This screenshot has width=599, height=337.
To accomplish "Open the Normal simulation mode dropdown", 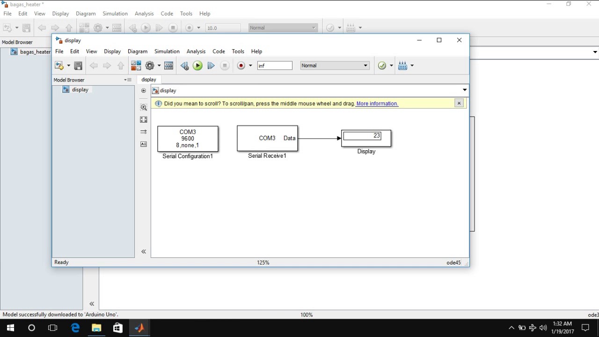I will (x=335, y=66).
